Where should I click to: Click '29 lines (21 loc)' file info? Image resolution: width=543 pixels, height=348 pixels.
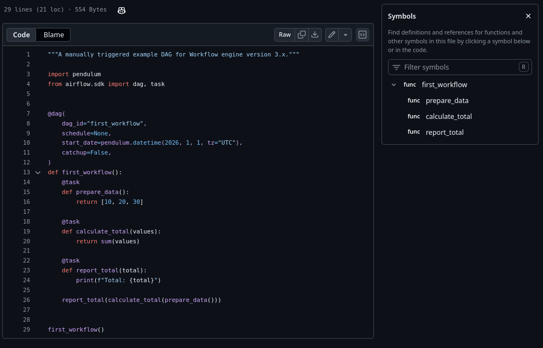pyautogui.click(x=34, y=9)
